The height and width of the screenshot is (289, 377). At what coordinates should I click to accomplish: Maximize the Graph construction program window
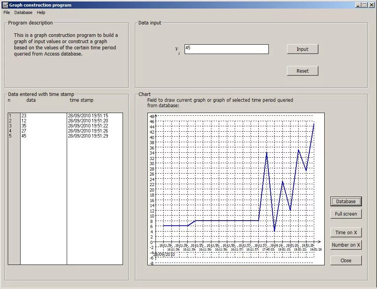tap(365, 5)
